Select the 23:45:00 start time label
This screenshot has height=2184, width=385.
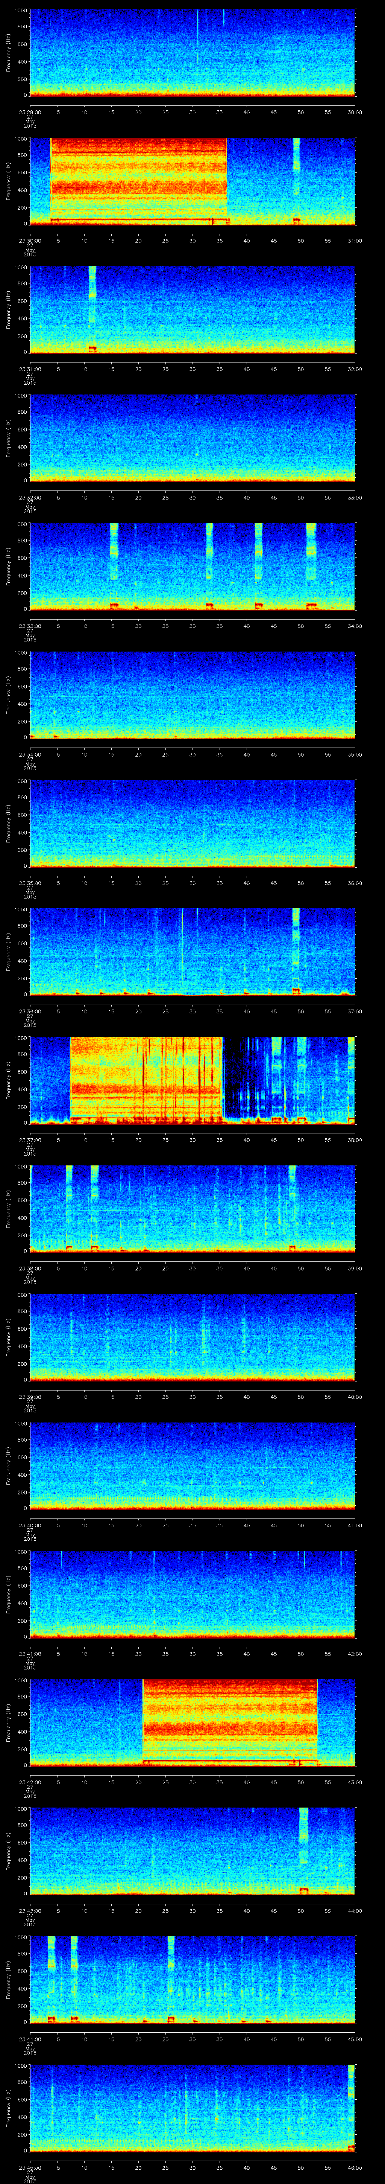point(30,2168)
